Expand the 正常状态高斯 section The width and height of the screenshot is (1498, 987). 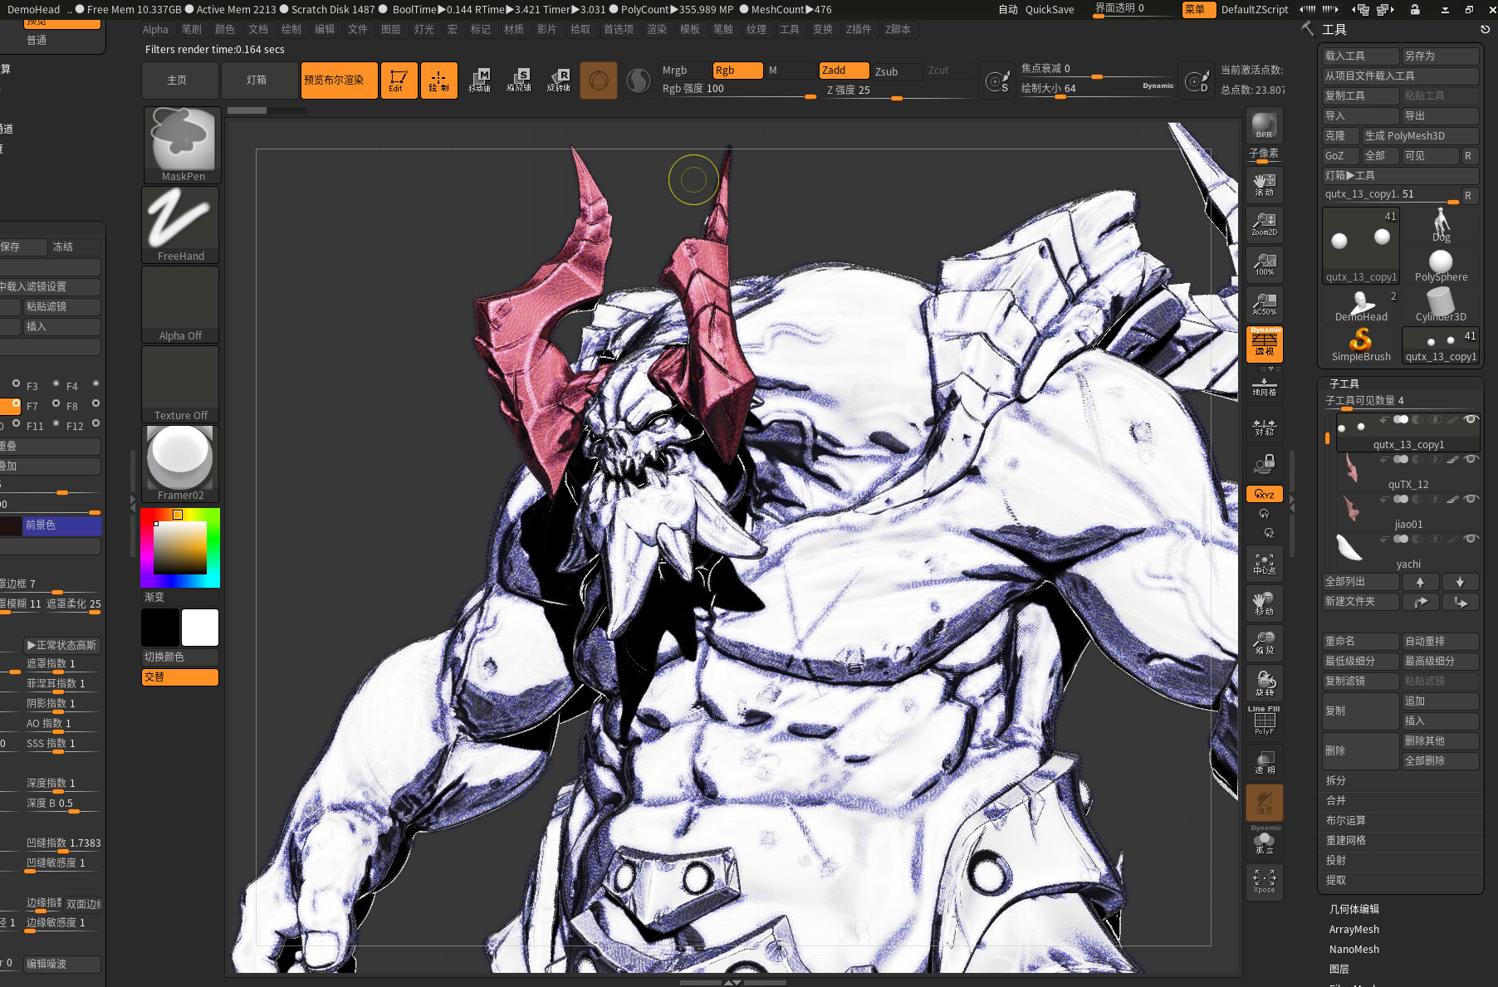(x=62, y=644)
